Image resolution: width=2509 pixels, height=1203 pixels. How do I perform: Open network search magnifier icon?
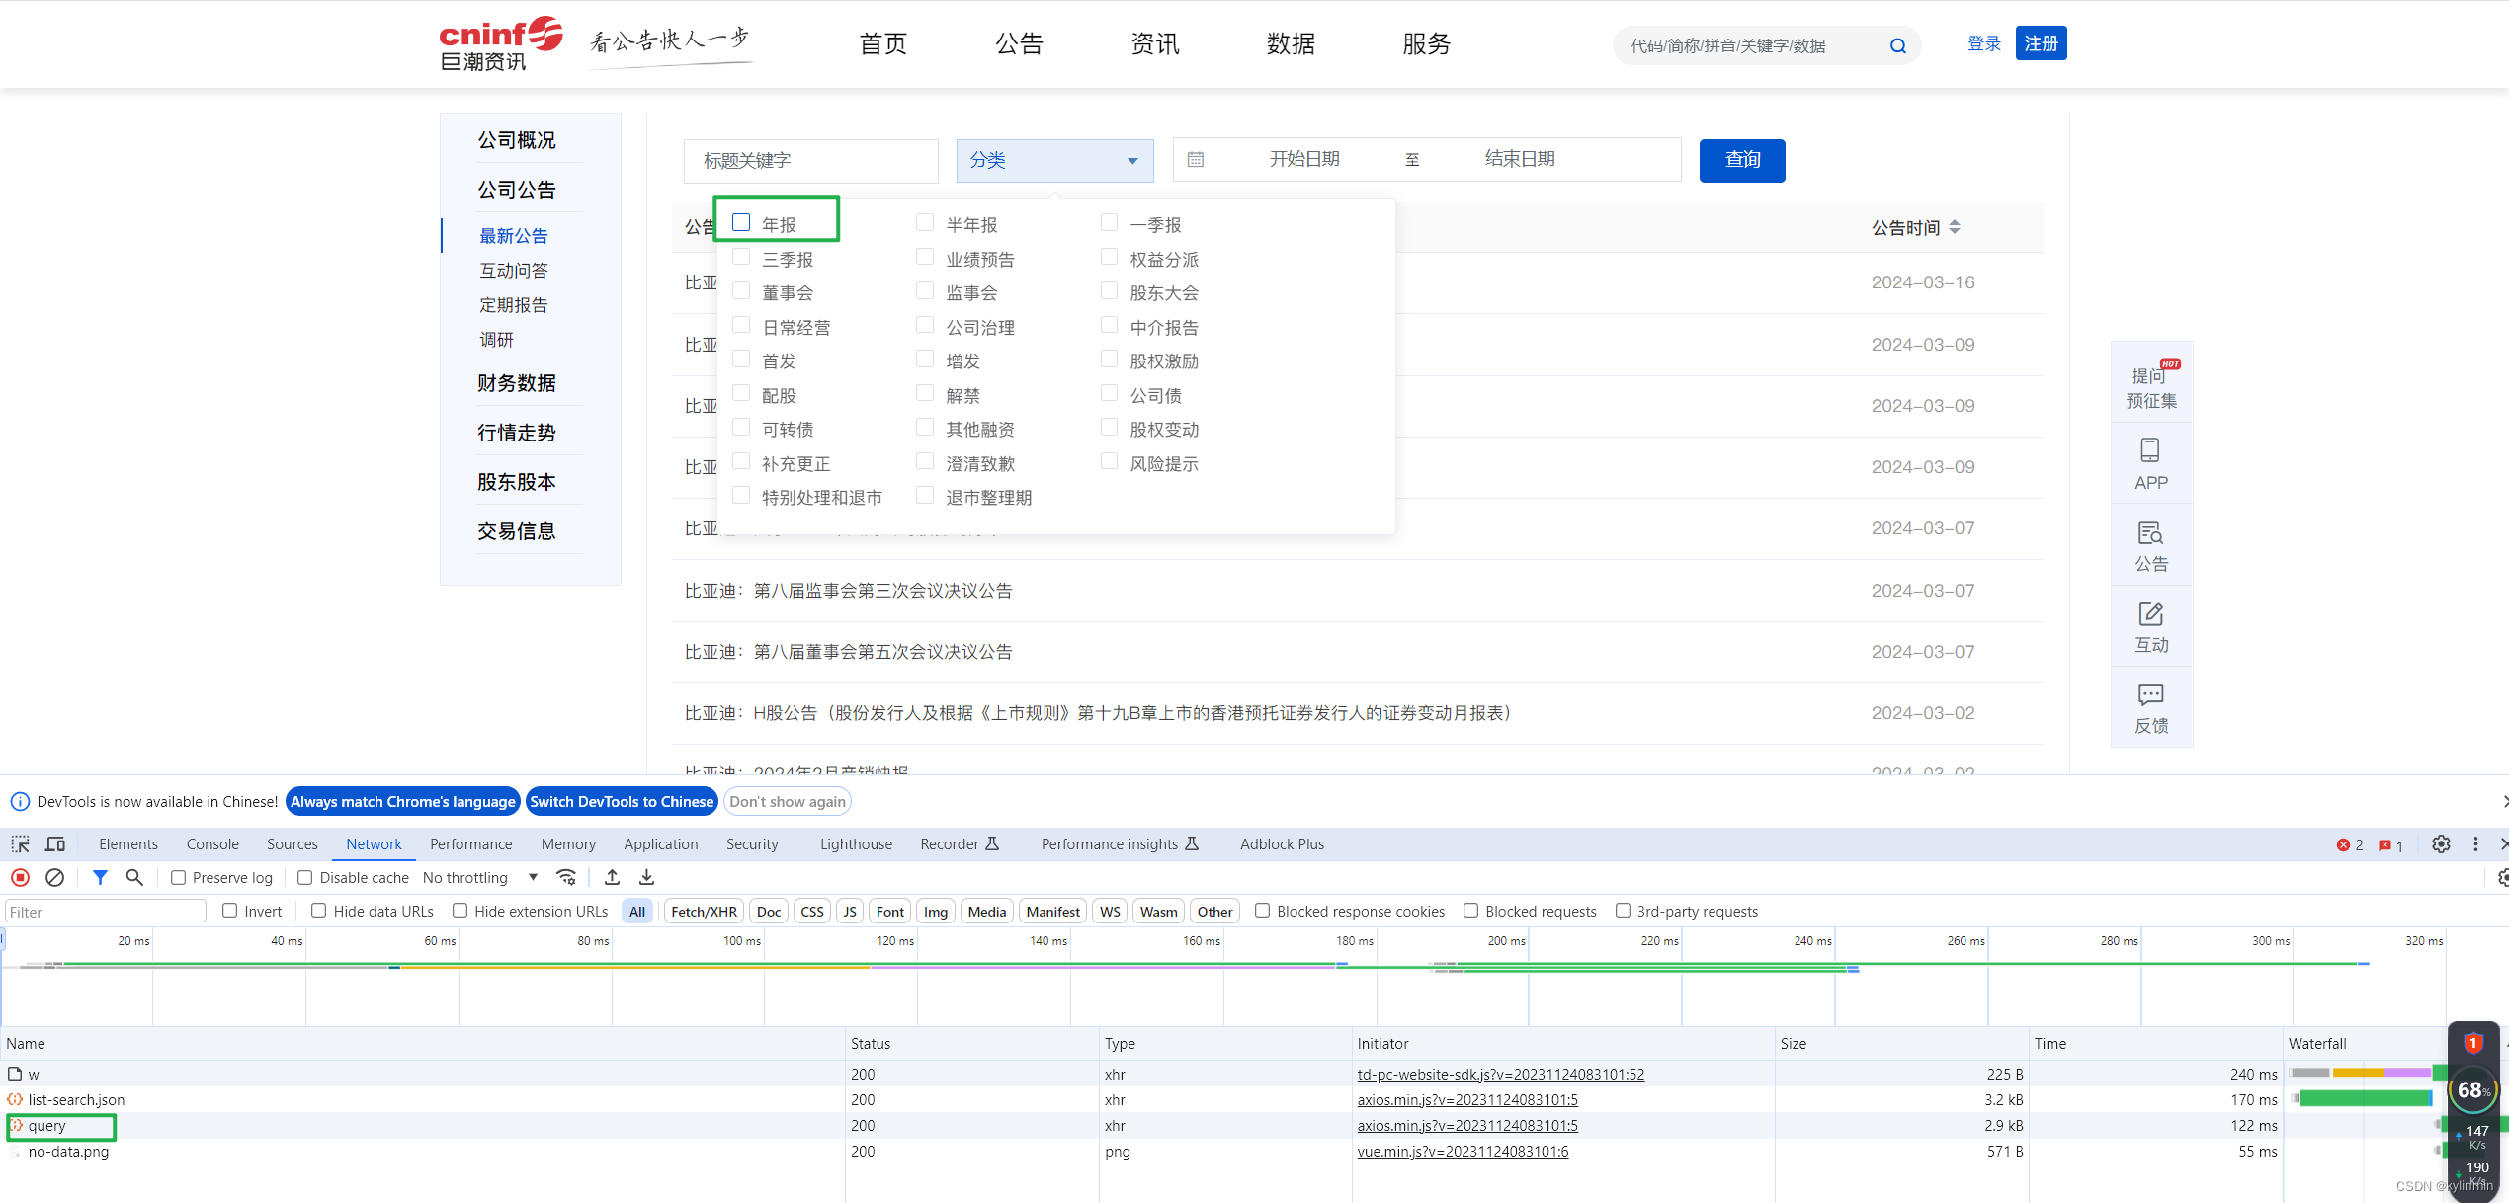[x=134, y=877]
